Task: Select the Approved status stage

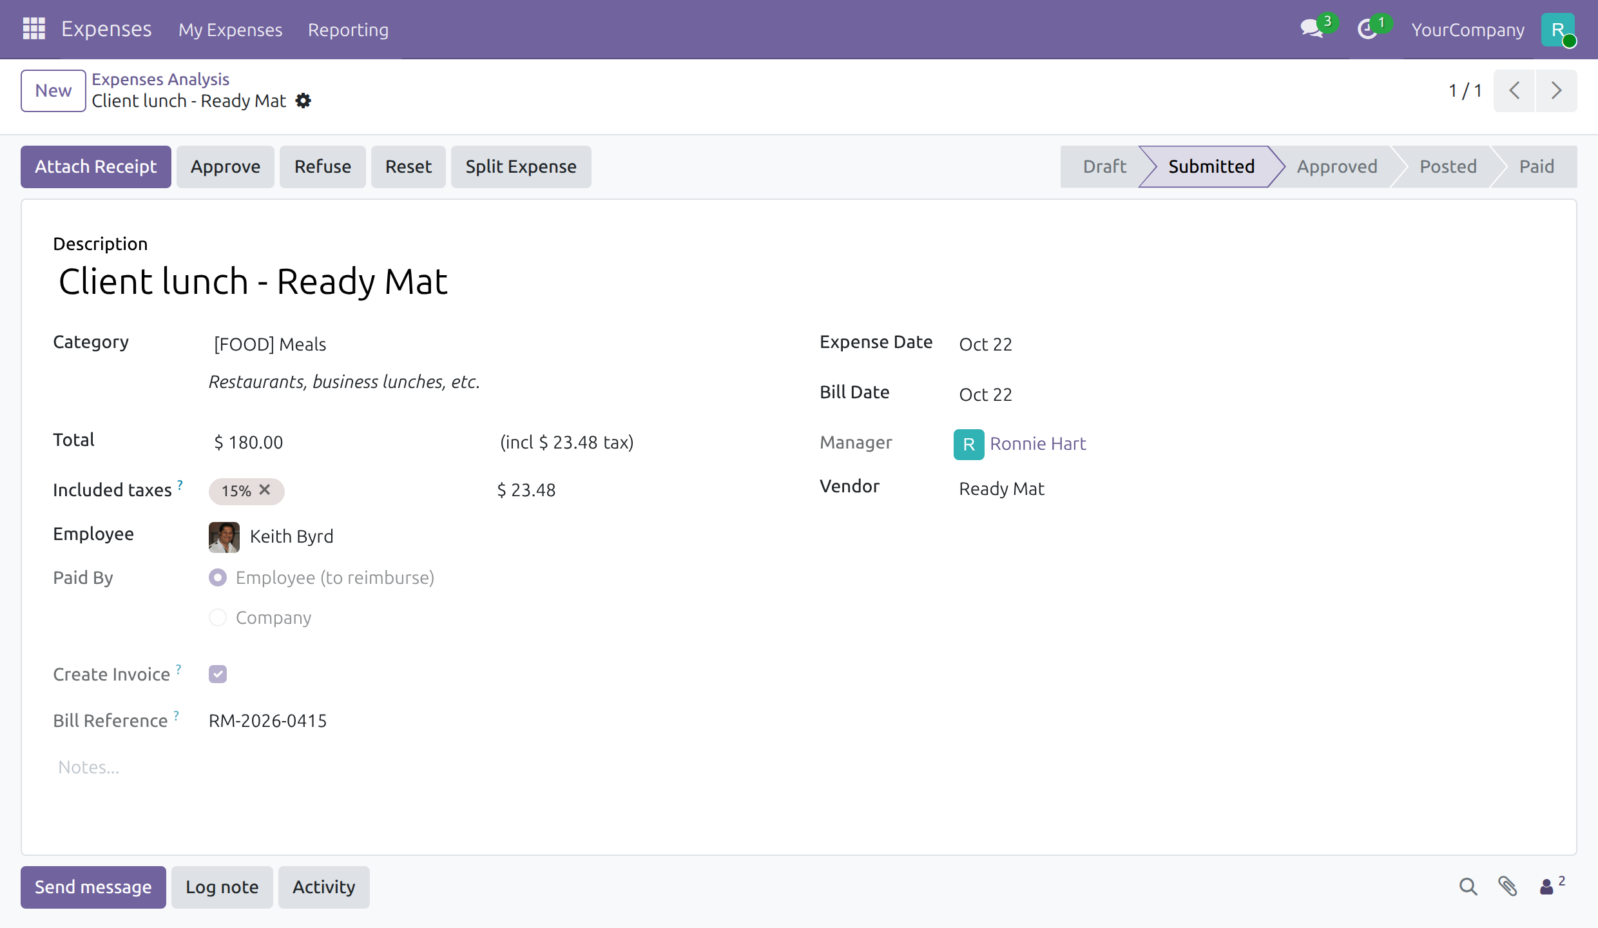Action: pyautogui.click(x=1337, y=166)
